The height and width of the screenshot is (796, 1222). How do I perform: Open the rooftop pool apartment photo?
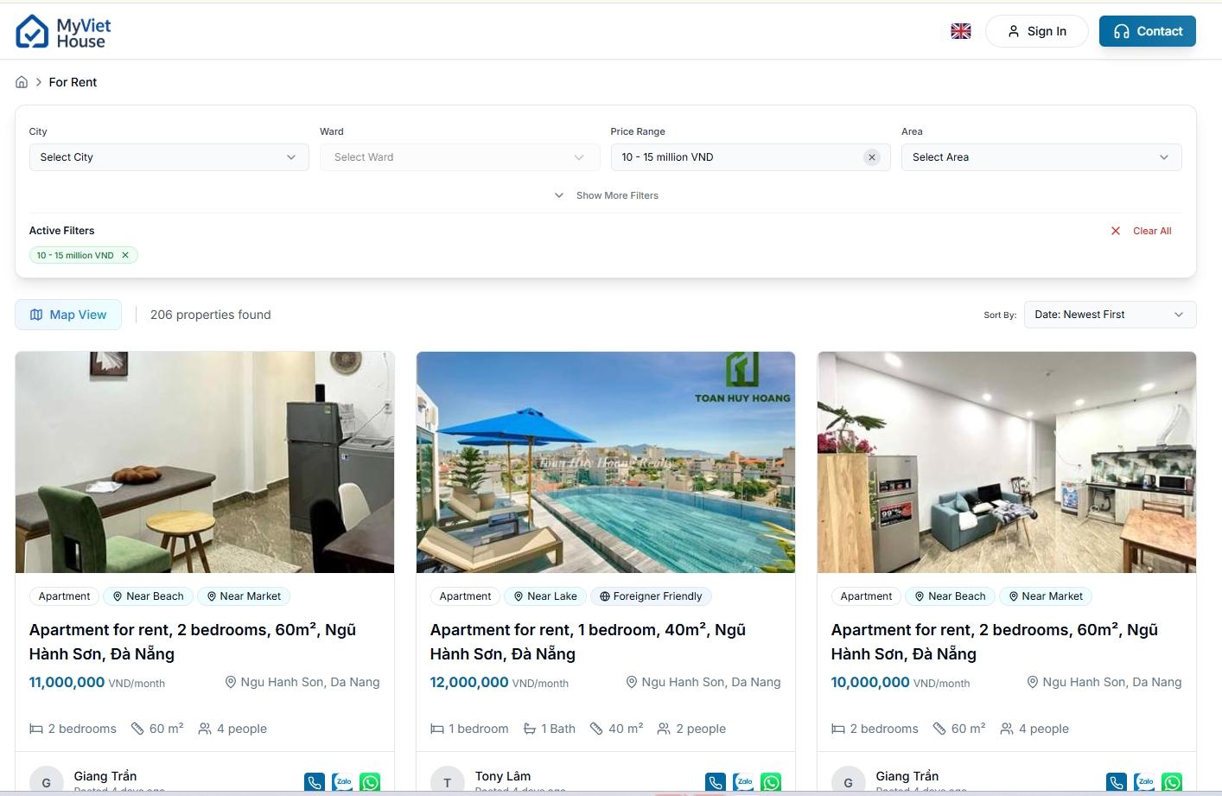605,462
